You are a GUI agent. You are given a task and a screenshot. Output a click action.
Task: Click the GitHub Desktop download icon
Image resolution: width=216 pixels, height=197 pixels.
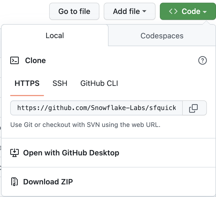click(x=14, y=153)
